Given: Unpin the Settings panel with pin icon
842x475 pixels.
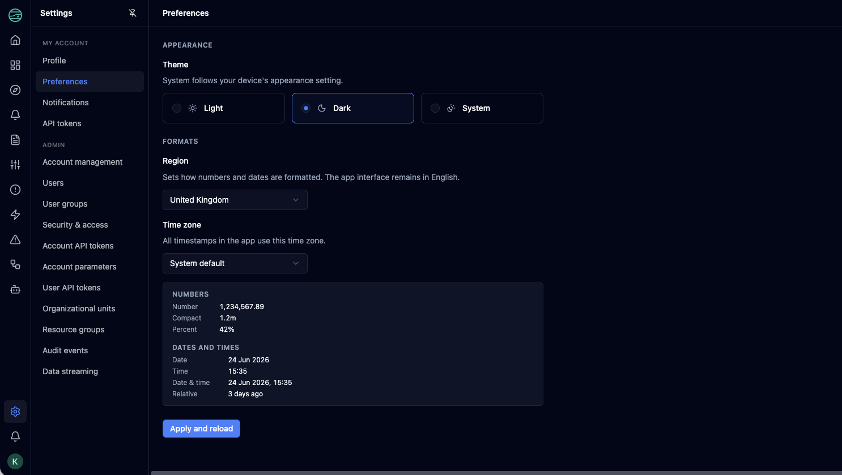Looking at the screenshot, I should 133,13.
